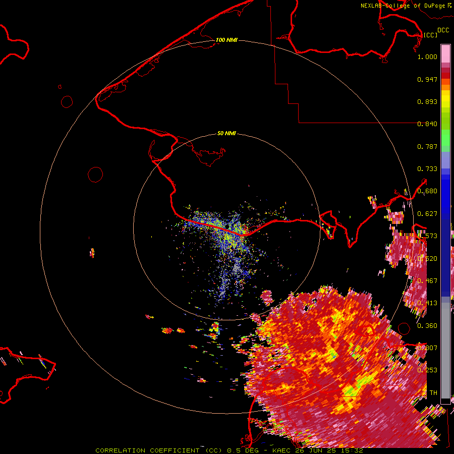Screen dimensions: 454x454
Task: Click the DCC product label
Action: [x=443, y=30]
